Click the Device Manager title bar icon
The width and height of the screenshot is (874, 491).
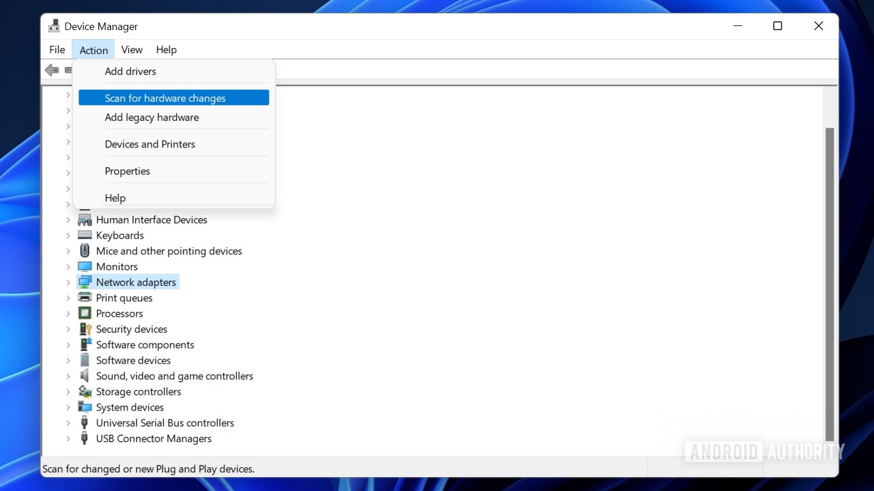point(54,25)
